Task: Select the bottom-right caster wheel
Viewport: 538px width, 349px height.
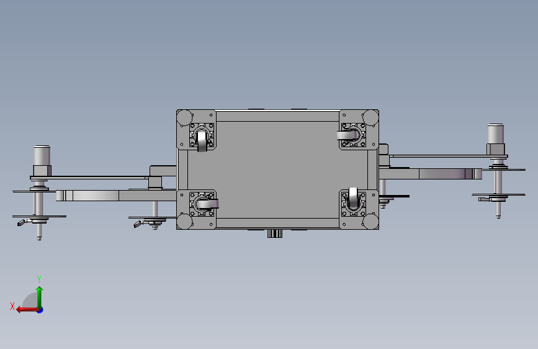Action: [x=353, y=197]
